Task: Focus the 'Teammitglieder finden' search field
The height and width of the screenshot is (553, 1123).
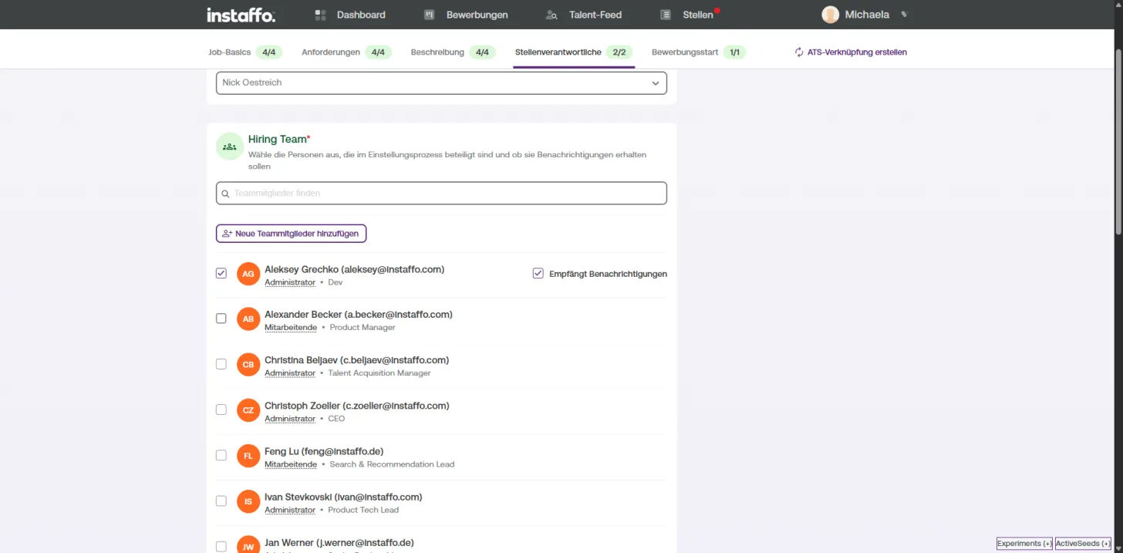Action: (441, 193)
